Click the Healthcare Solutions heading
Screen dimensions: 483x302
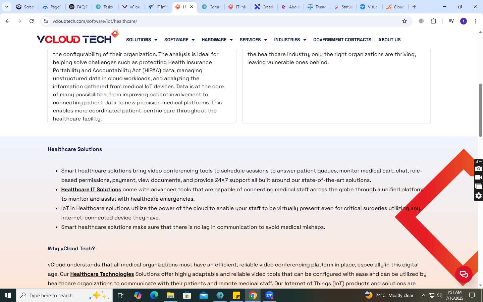pyautogui.click(x=75, y=149)
